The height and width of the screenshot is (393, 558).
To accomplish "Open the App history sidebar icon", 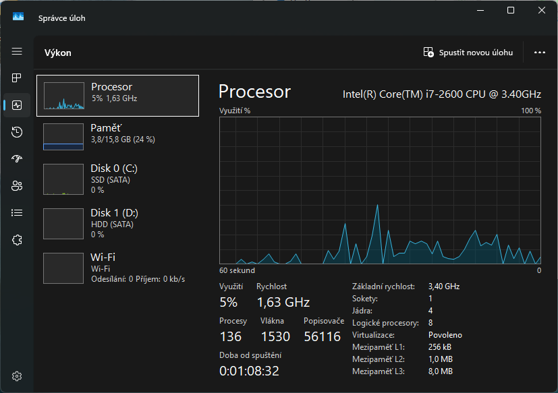I will tap(17, 132).
